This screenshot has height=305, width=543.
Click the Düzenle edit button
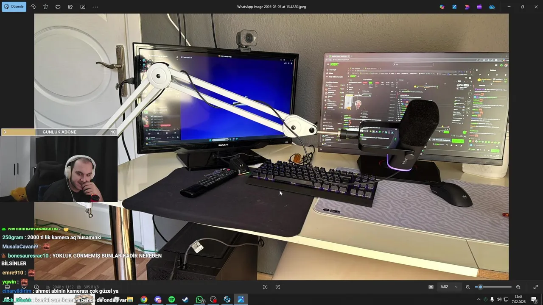click(x=14, y=7)
